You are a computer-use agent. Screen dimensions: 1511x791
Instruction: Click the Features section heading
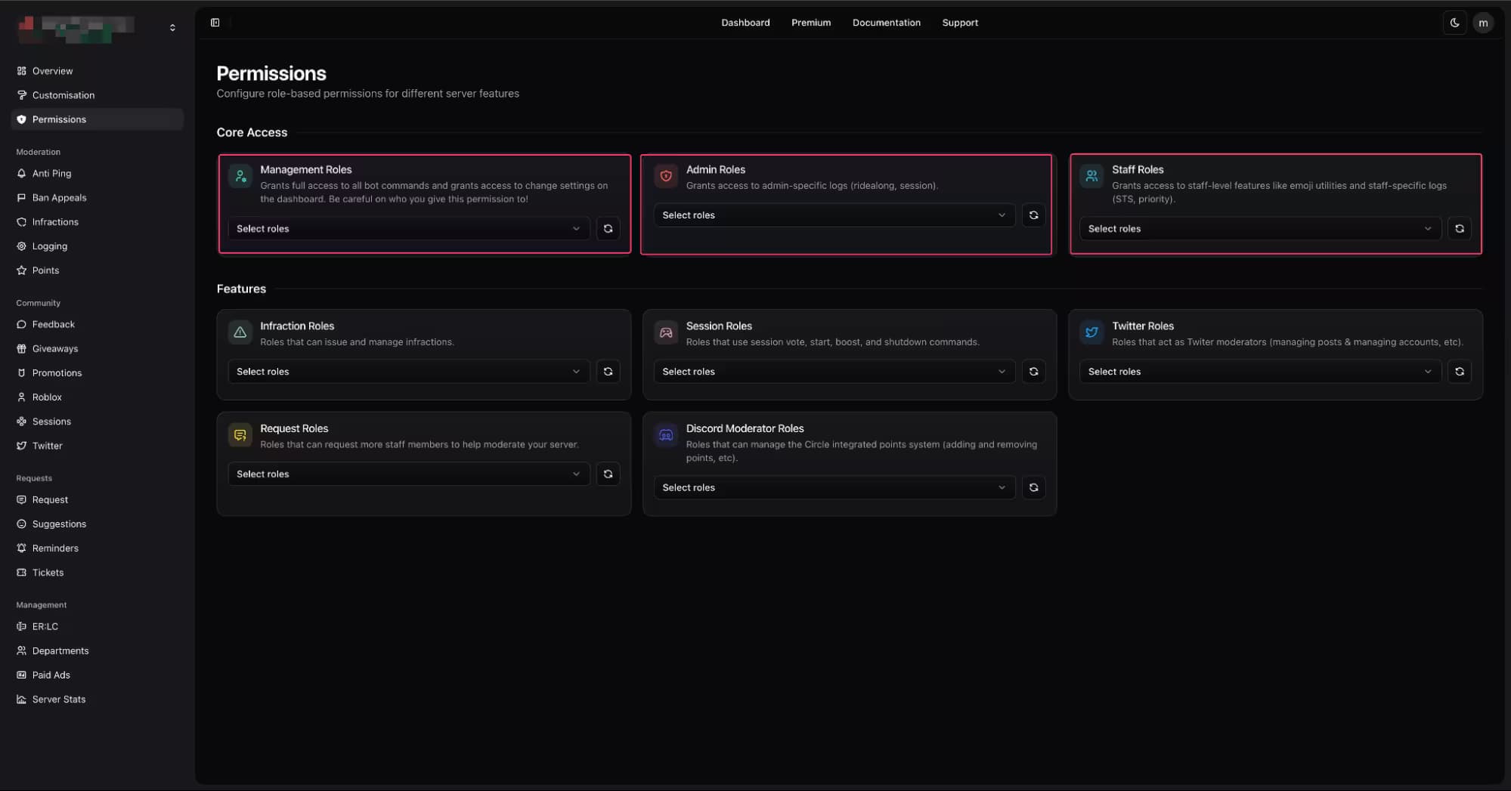pos(241,289)
